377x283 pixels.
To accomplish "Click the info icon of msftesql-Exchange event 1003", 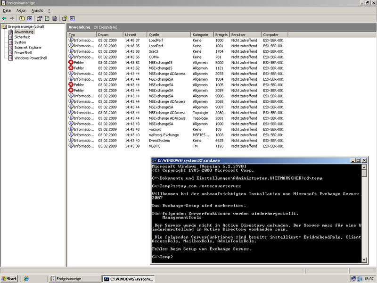I will tap(71, 135).
